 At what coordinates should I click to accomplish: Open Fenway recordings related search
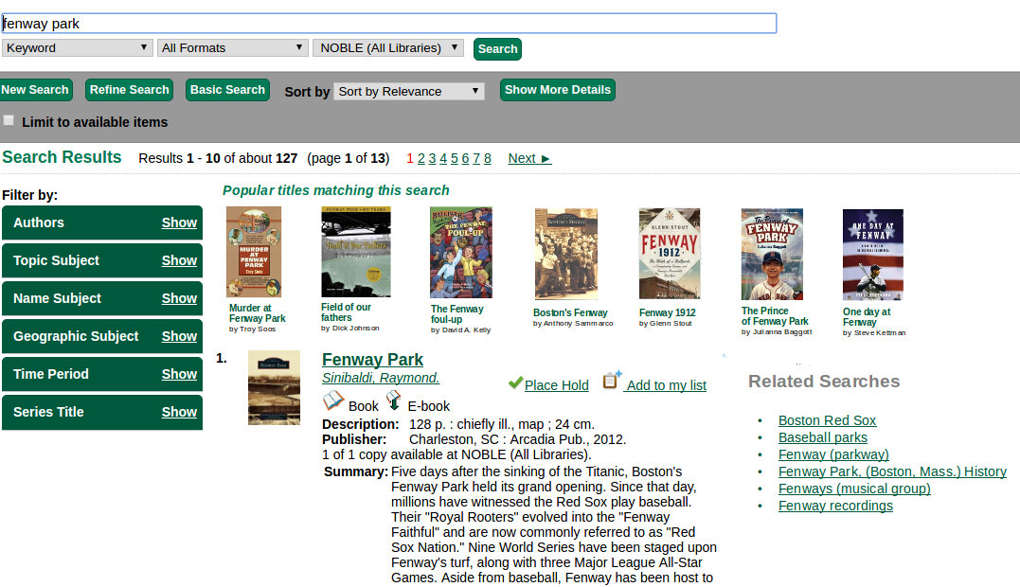tap(835, 505)
